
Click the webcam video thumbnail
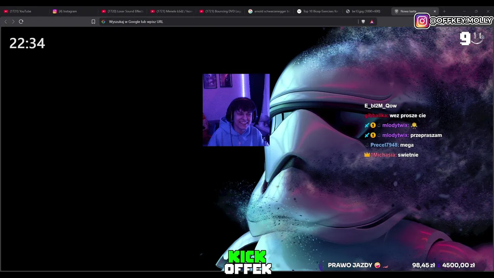236,110
